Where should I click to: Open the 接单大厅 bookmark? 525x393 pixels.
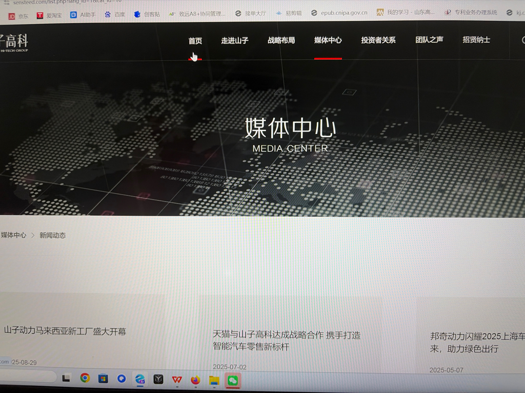pos(250,13)
